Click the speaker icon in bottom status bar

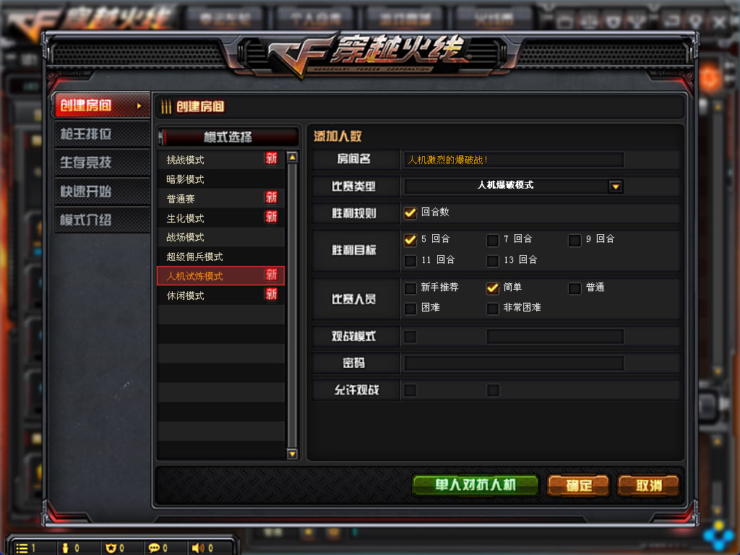point(198,548)
